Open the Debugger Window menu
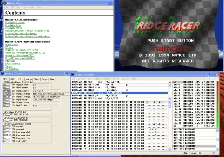The height and width of the screenshot is (157, 224). click(107, 78)
